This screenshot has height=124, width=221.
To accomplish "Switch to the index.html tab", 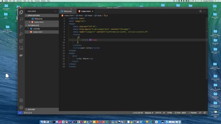I will click(86, 11).
